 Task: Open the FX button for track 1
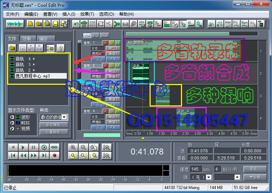[x=113, y=59]
